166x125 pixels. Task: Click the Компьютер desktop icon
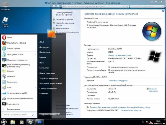tap(6, 6)
